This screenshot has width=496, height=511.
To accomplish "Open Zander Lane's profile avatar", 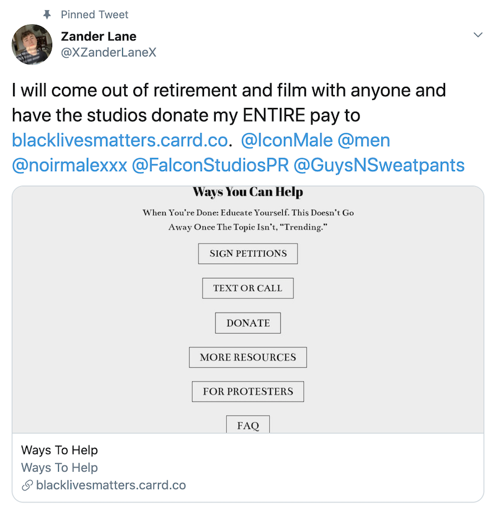I will [x=32, y=45].
